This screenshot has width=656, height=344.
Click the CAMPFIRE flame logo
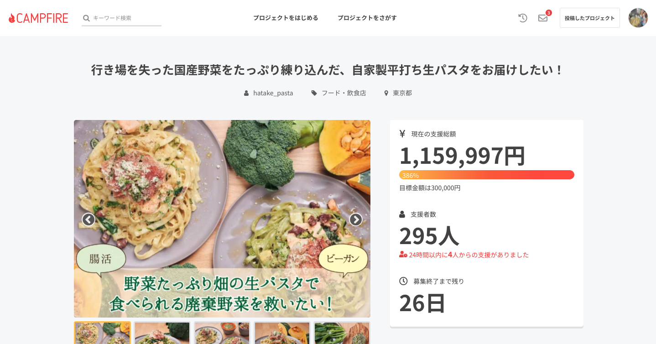coord(38,18)
